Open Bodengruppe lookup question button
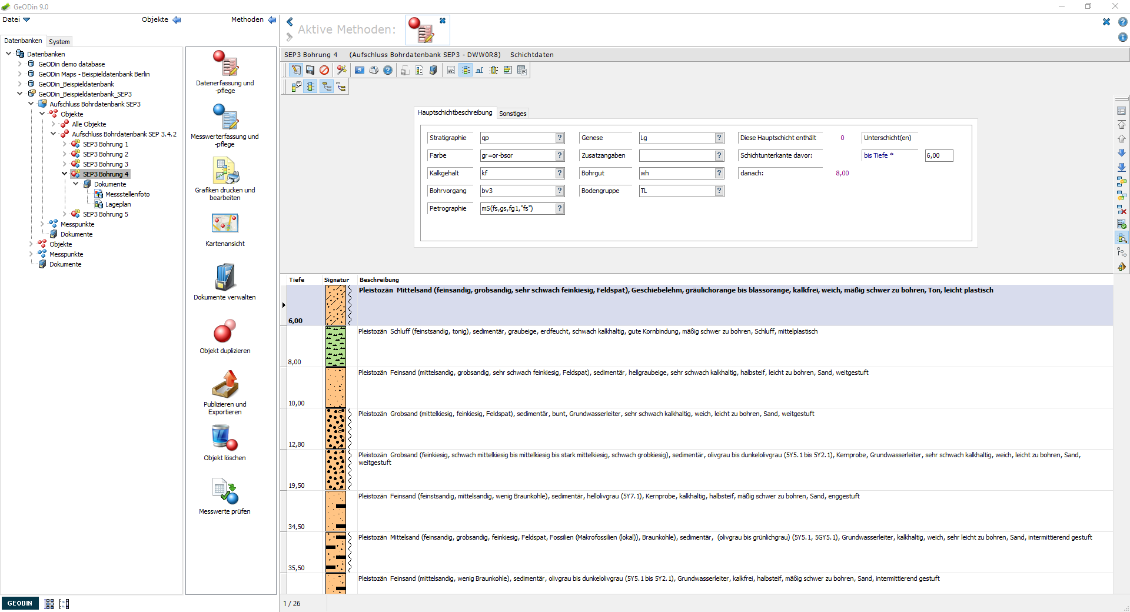The width and height of the screenshot is (1130, 612). pos(719,191)
